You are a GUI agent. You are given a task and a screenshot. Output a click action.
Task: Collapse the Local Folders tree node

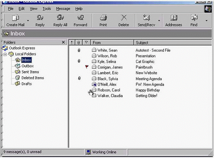click(x=5, y=54)
